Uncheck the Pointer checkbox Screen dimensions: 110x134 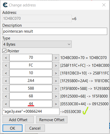click(4, 51)
